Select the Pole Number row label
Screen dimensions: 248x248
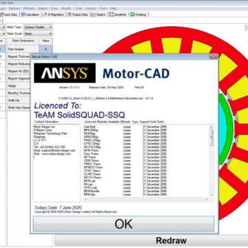tap(23, 49)
